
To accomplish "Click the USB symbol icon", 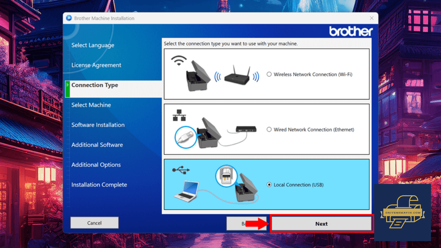I will click(x=181, y=169).
